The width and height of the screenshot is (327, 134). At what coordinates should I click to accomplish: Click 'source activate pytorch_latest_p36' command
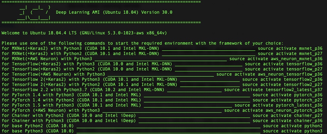[x=278, y=105]
